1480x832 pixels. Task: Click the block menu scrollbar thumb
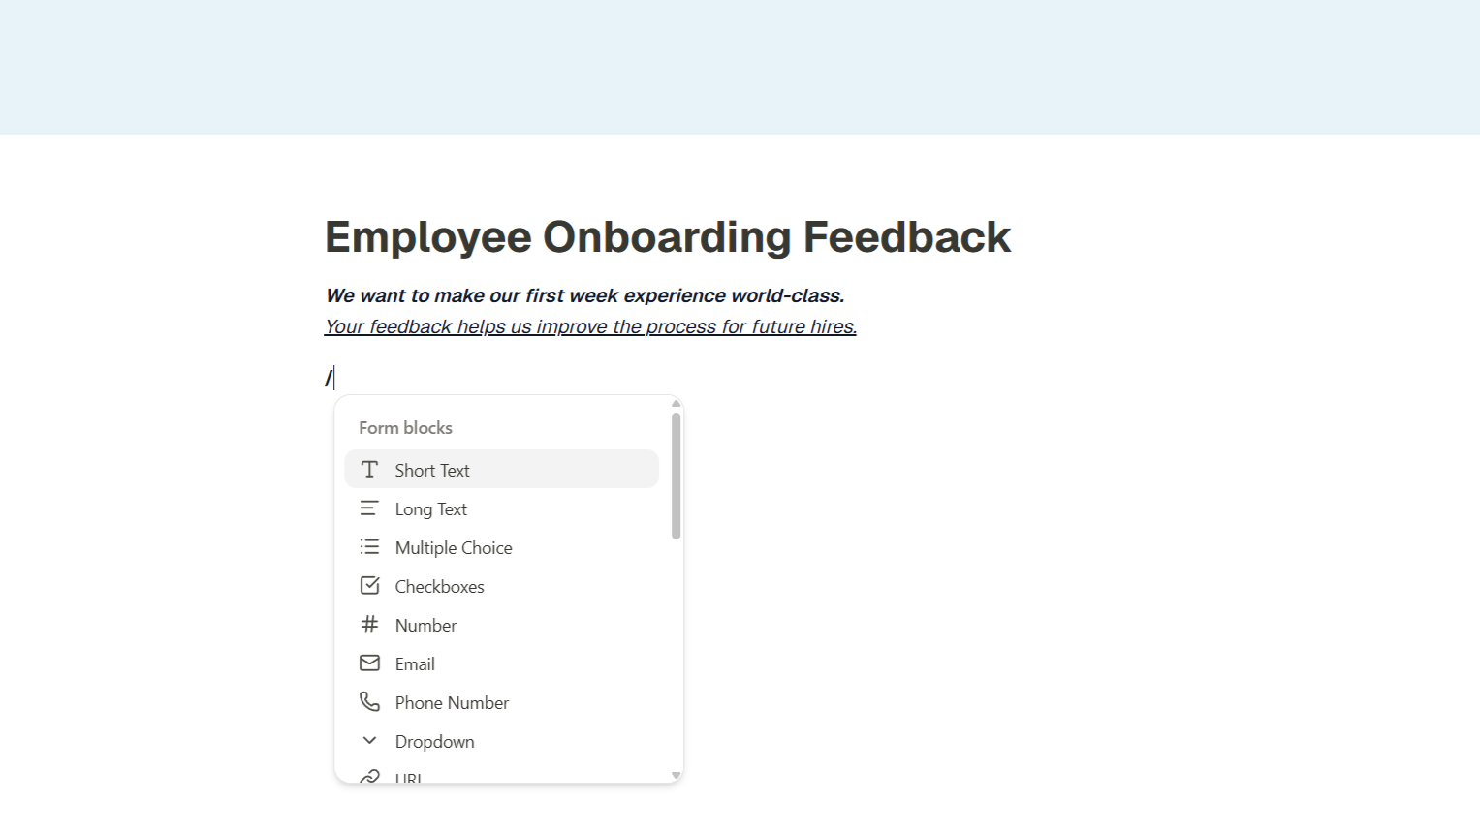[x=676, y=476]
